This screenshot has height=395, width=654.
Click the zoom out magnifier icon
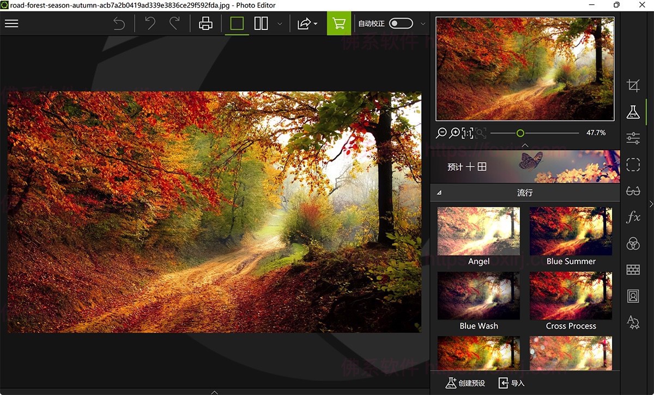[x=441, y=133]
